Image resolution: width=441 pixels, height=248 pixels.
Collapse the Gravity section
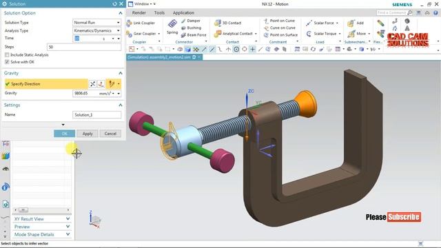pyautogui.click(x=121, y=73)
